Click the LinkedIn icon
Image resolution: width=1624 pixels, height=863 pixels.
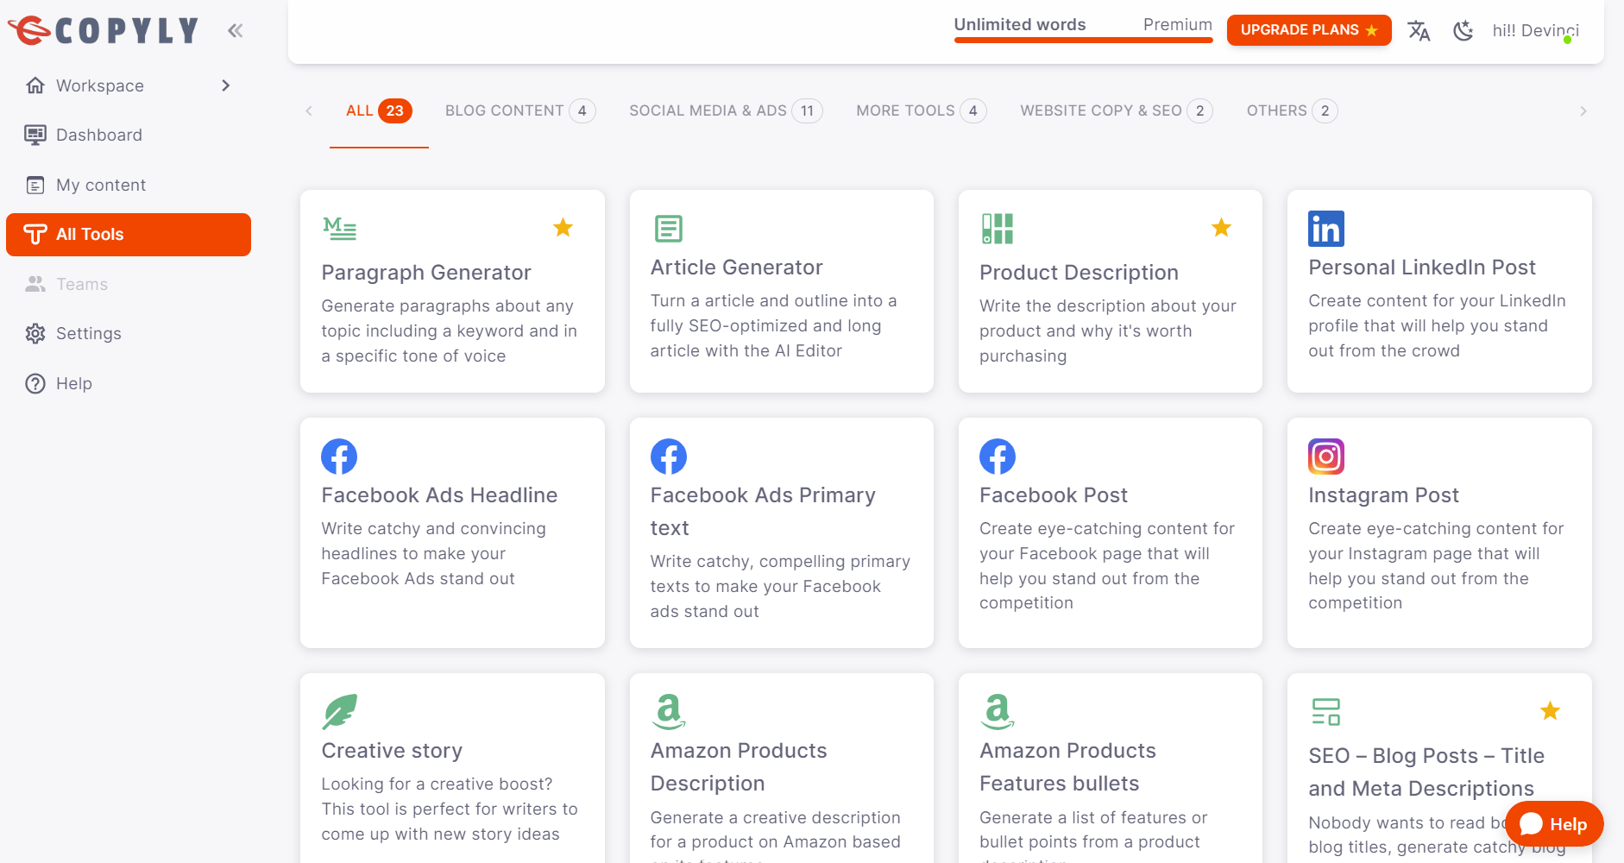point(1326,229)
